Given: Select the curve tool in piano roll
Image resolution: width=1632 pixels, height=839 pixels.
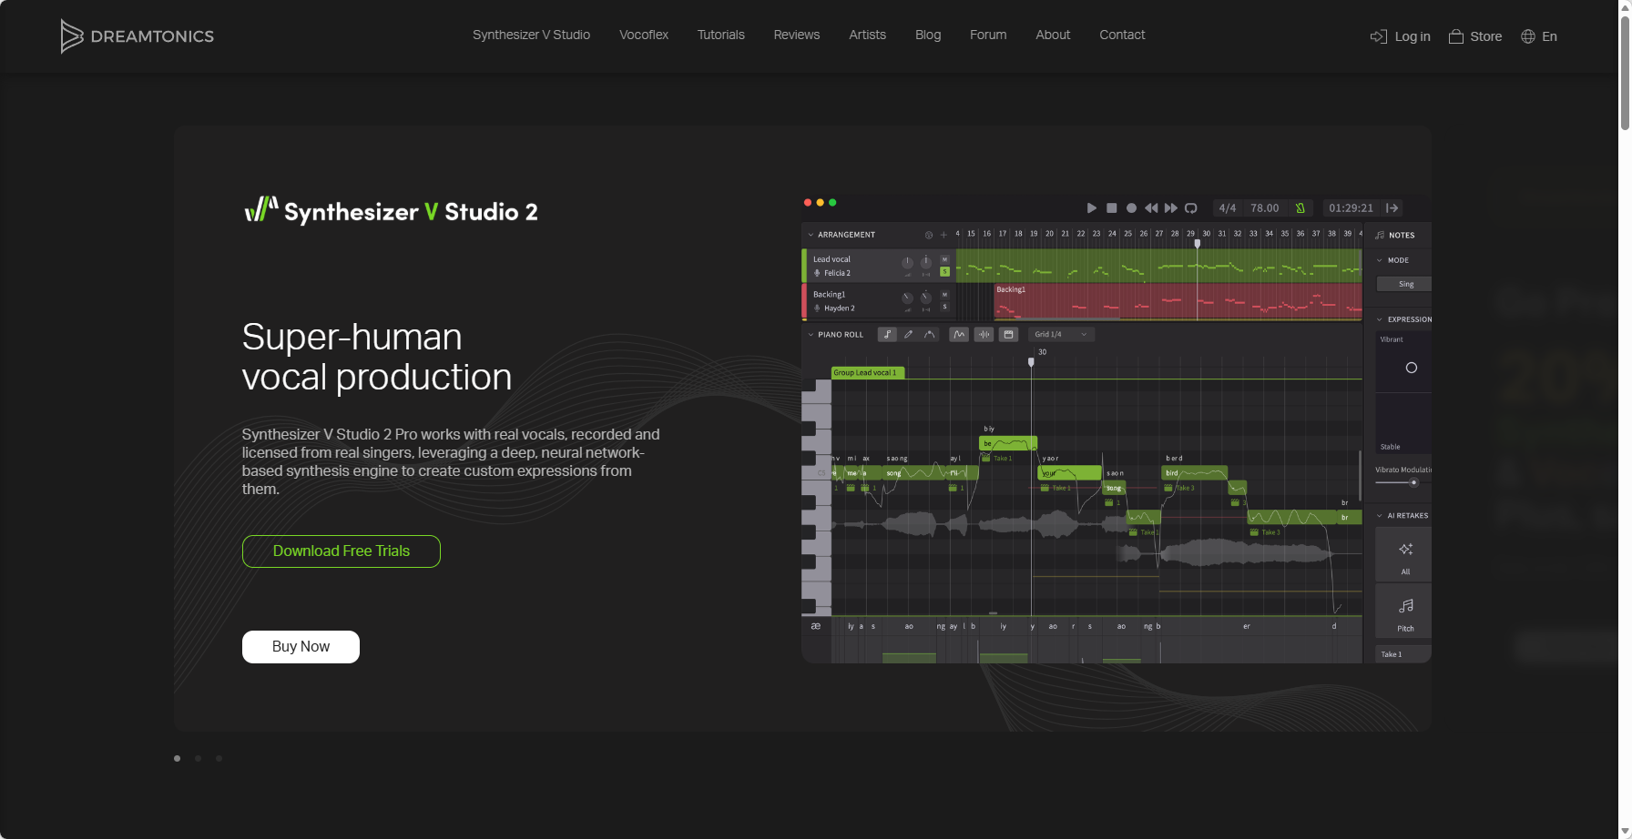Looking at the screenshot, I should point(930,335).
